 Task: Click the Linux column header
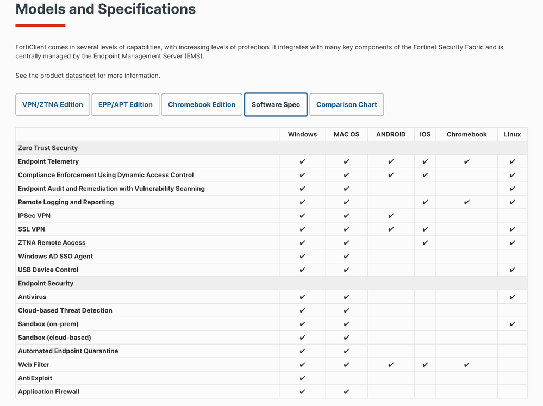coord(512,134)
